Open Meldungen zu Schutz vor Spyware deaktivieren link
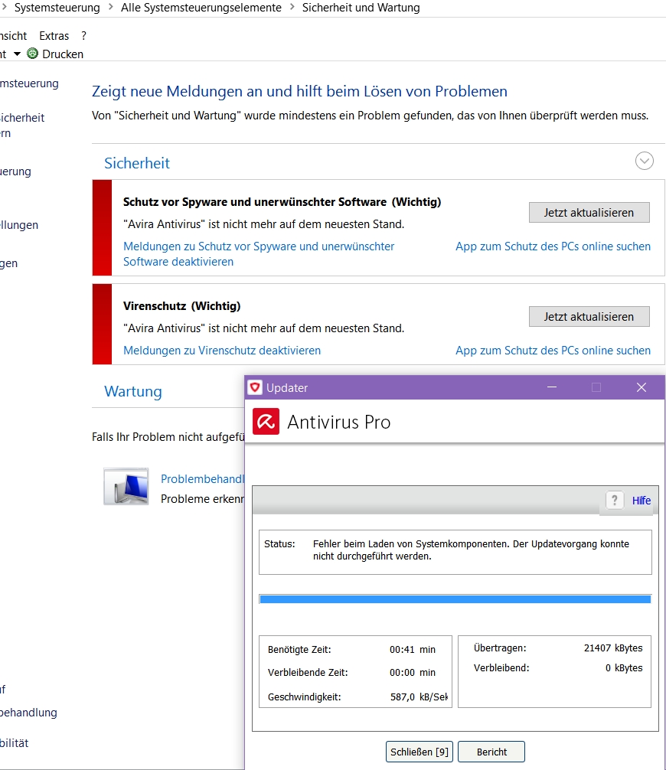The width and height of the screenshot is (666, 770). pos(259,254)
